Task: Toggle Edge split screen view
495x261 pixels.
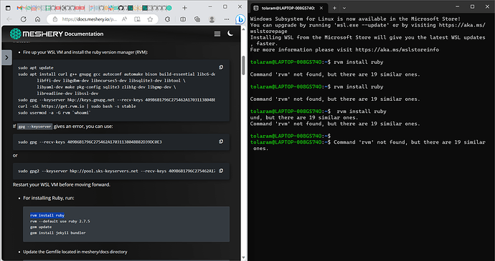Action: tap(183, 19)
